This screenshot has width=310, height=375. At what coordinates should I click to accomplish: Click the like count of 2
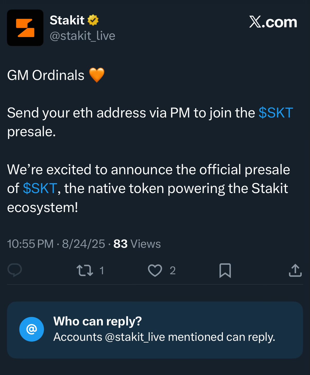click(x=173, y=271)
